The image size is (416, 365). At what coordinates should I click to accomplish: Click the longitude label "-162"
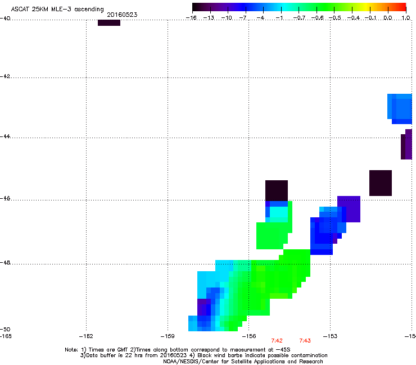[x=86, y=336]
